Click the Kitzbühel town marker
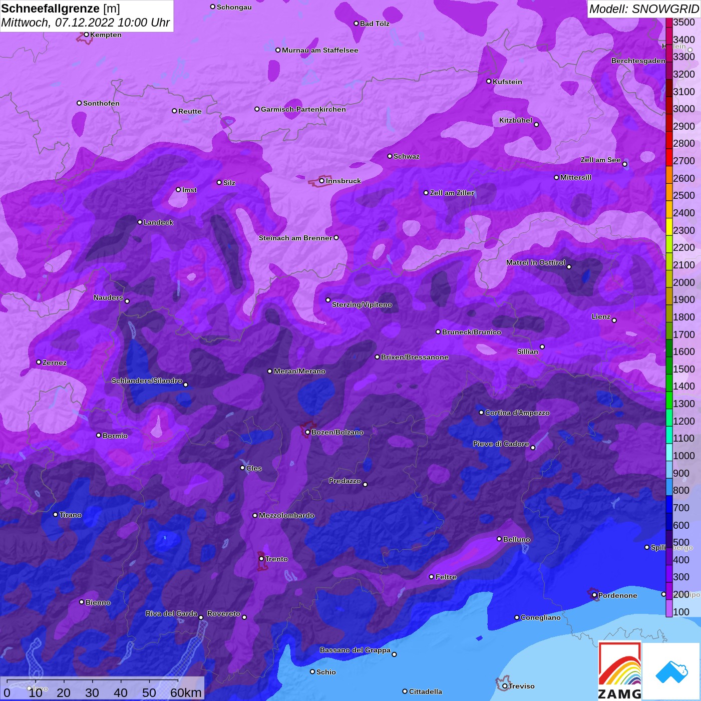This screenshot has width=701, height=701. click(536, 125)
